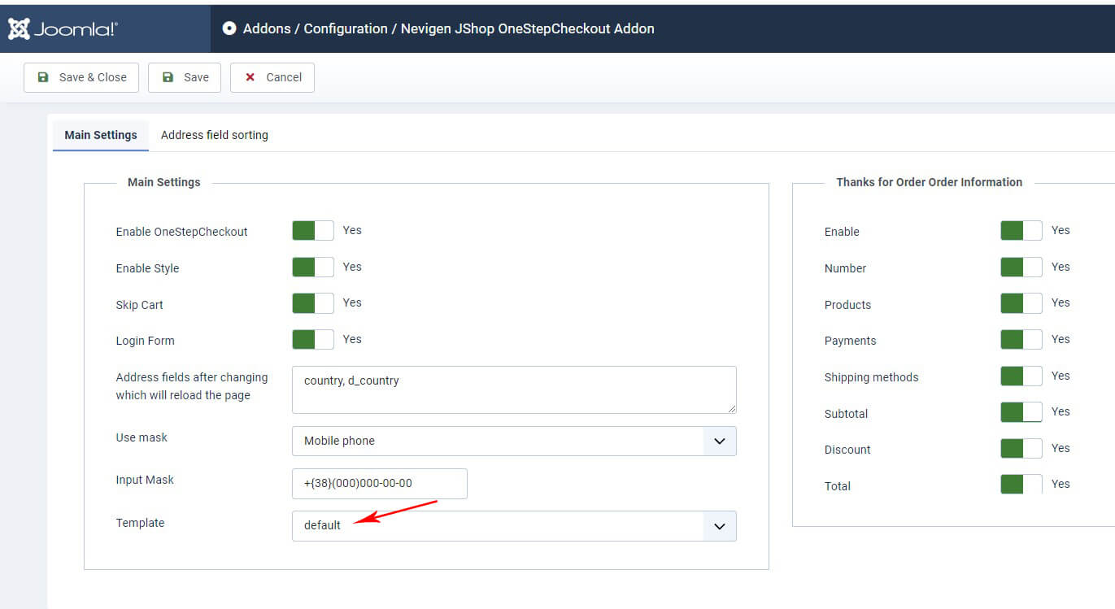Click the address fields reload textarea
The width and height of the screenshot is (1115, 609).
point(514,389)
